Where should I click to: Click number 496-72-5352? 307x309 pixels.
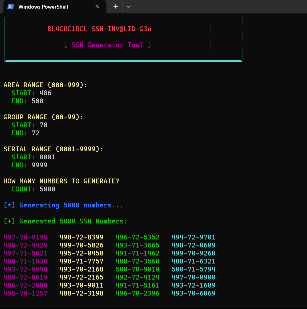pyautogui.click(x=137, y=237)
